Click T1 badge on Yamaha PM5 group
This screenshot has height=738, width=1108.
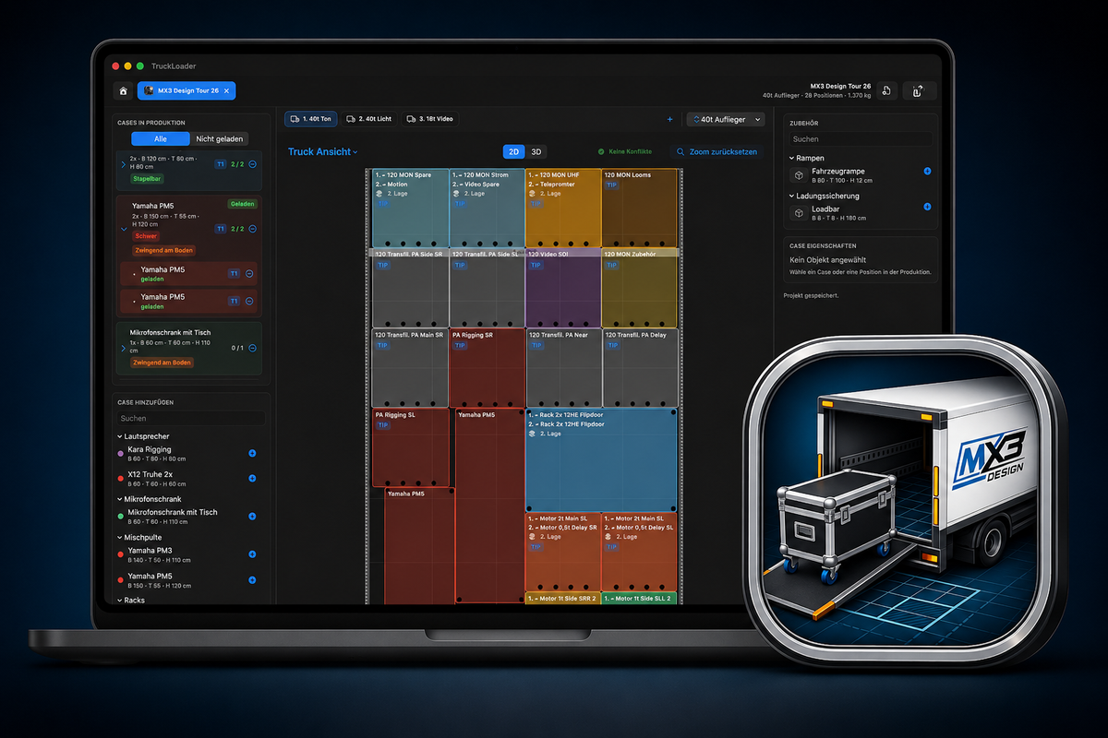[x=220, y=229]
